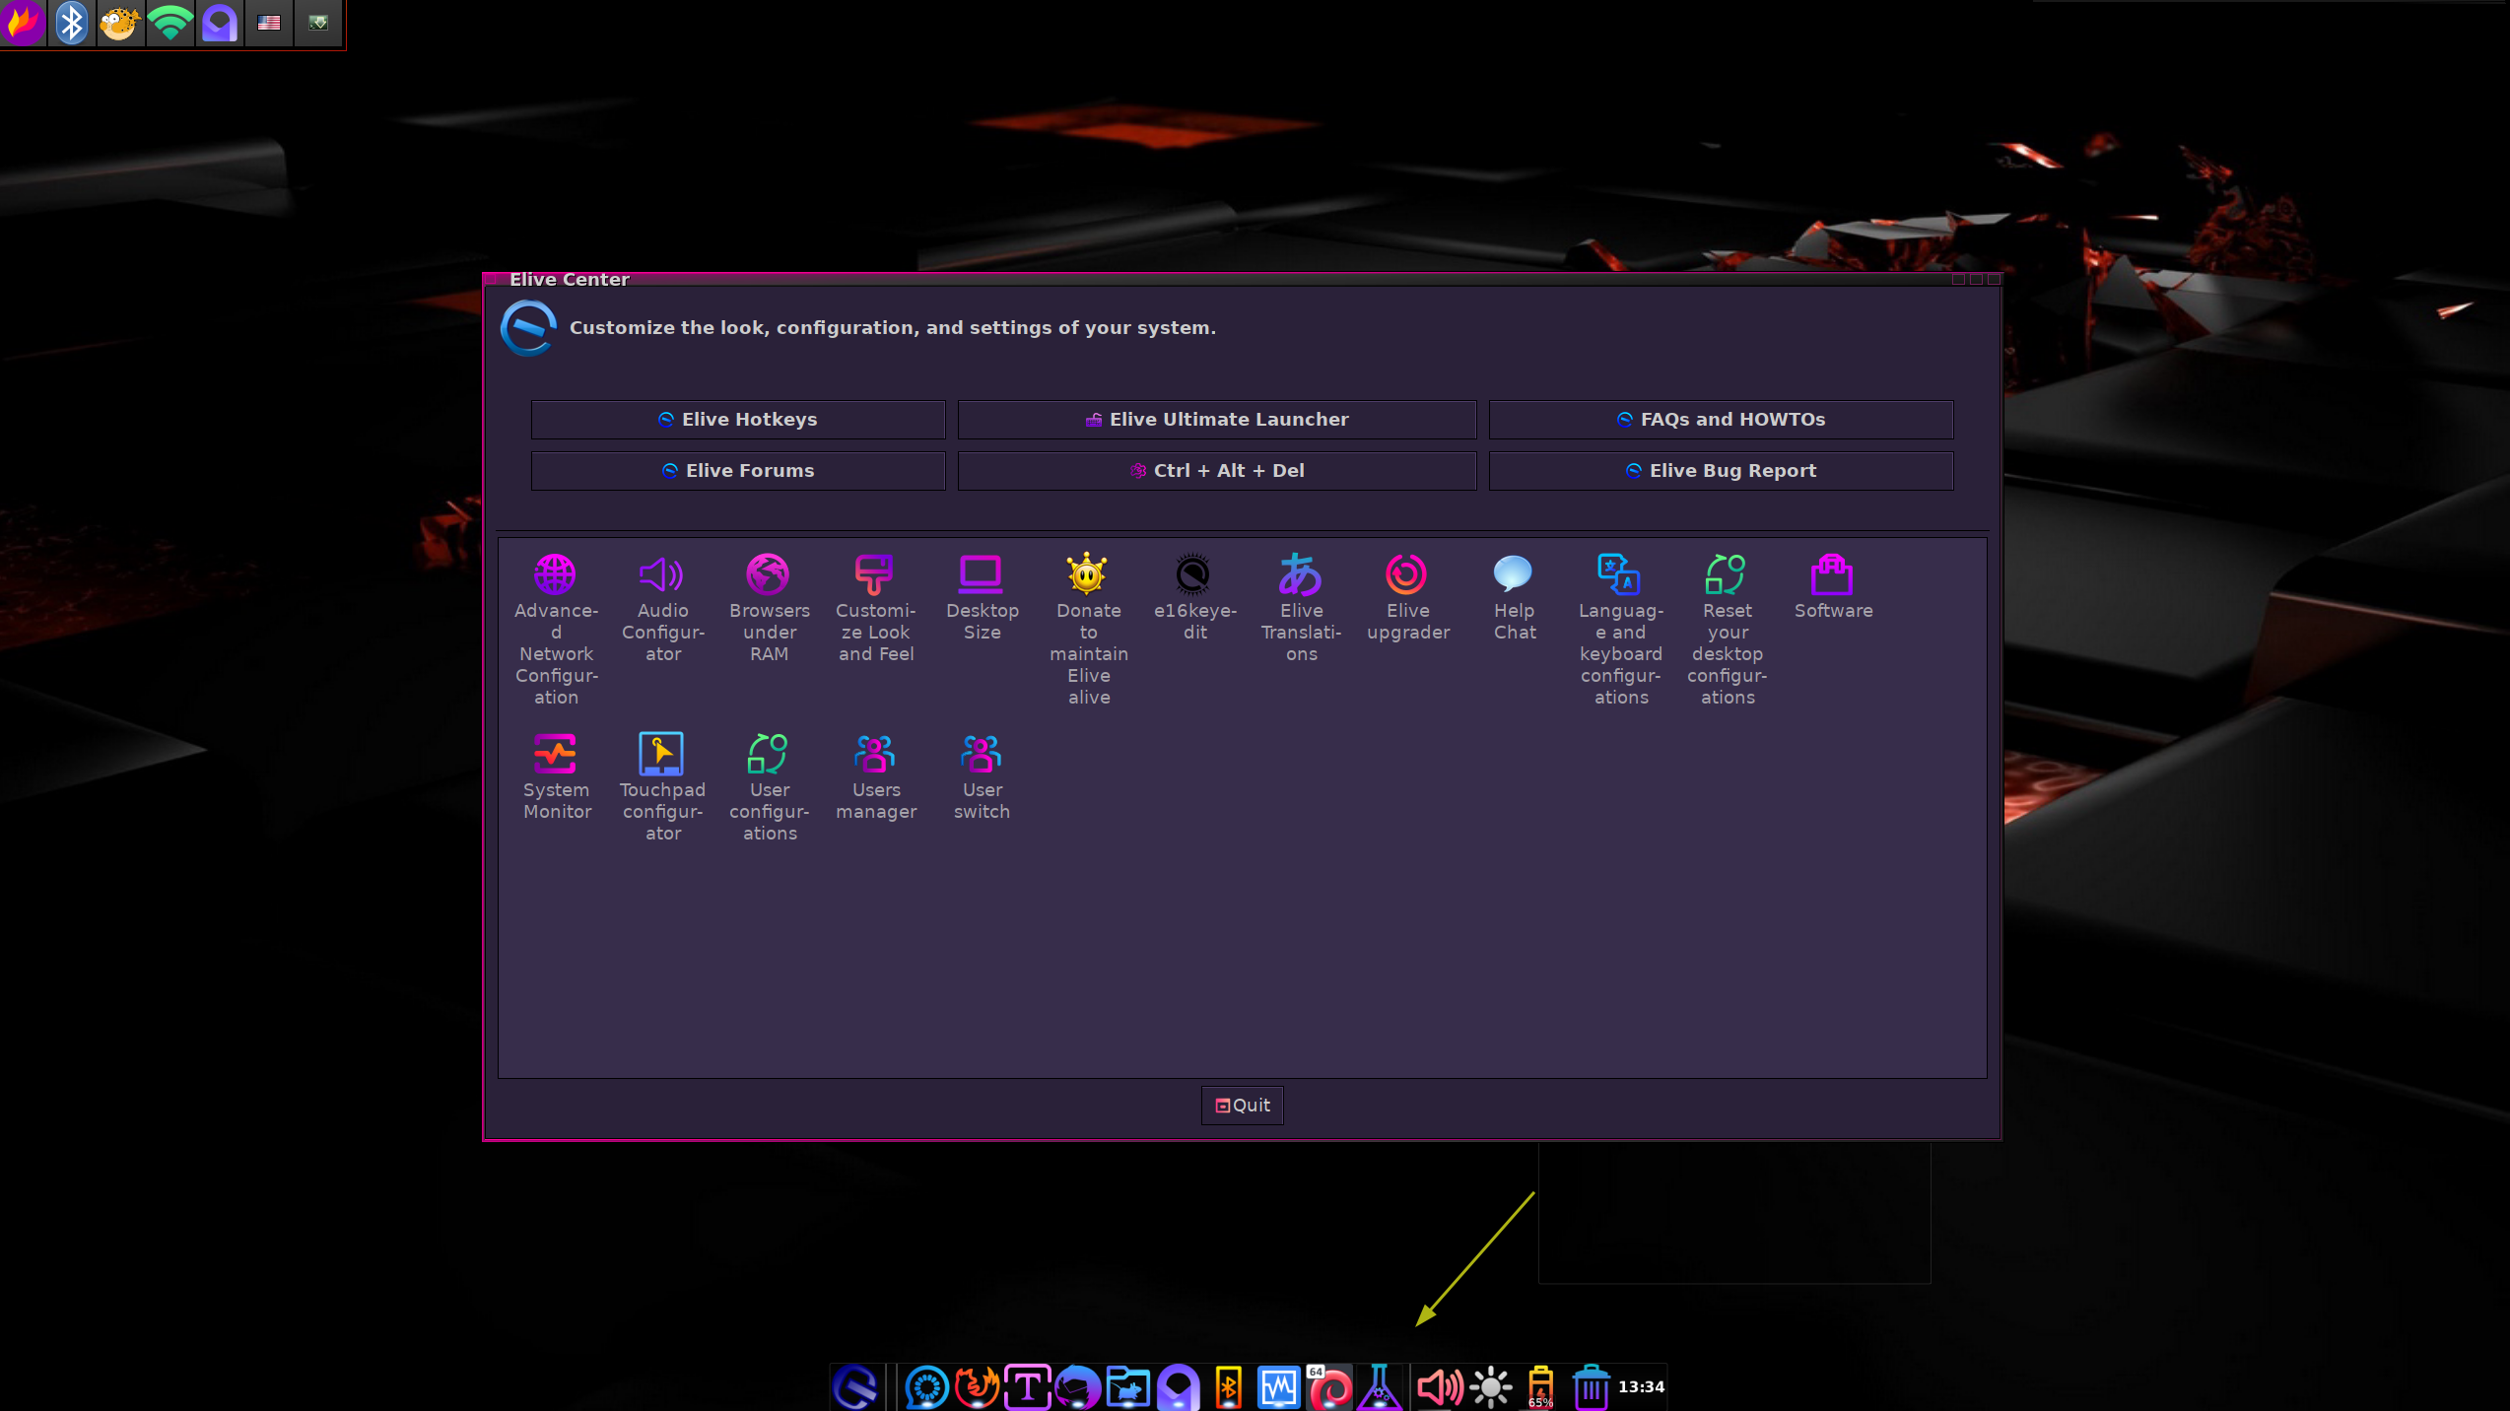
Task: Open the text editor T icon in dock
Action: pyautogui.click(x=1027, y=1386)
